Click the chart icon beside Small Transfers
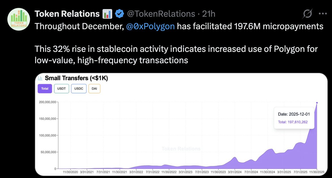 [x=40, y=78]
